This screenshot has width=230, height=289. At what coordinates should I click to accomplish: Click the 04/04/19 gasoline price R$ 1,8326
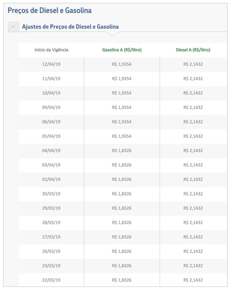(x=122, y=151)
